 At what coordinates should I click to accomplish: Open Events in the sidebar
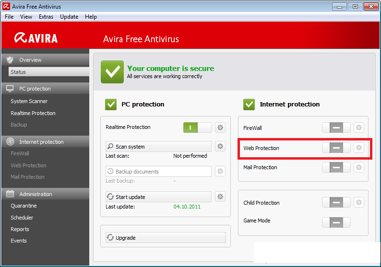coord(18,241)
